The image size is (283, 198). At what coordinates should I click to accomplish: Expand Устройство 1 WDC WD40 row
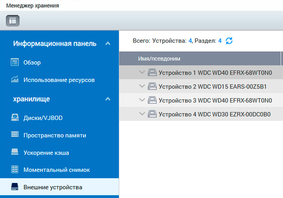click(x=142, y=72)
